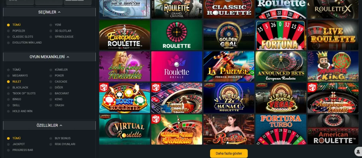This screenshot has width=362, height=158.
Task: Open Virtual Monaco Roulette 72x game
Action: pos(229,98)
